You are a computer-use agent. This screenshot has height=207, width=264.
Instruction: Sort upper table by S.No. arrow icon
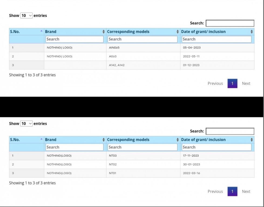coord(41,31)
